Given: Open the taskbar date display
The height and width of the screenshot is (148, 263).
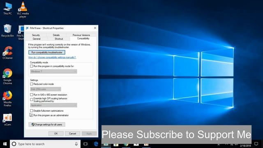Looking at the screenshot, I should coord(245,146).
